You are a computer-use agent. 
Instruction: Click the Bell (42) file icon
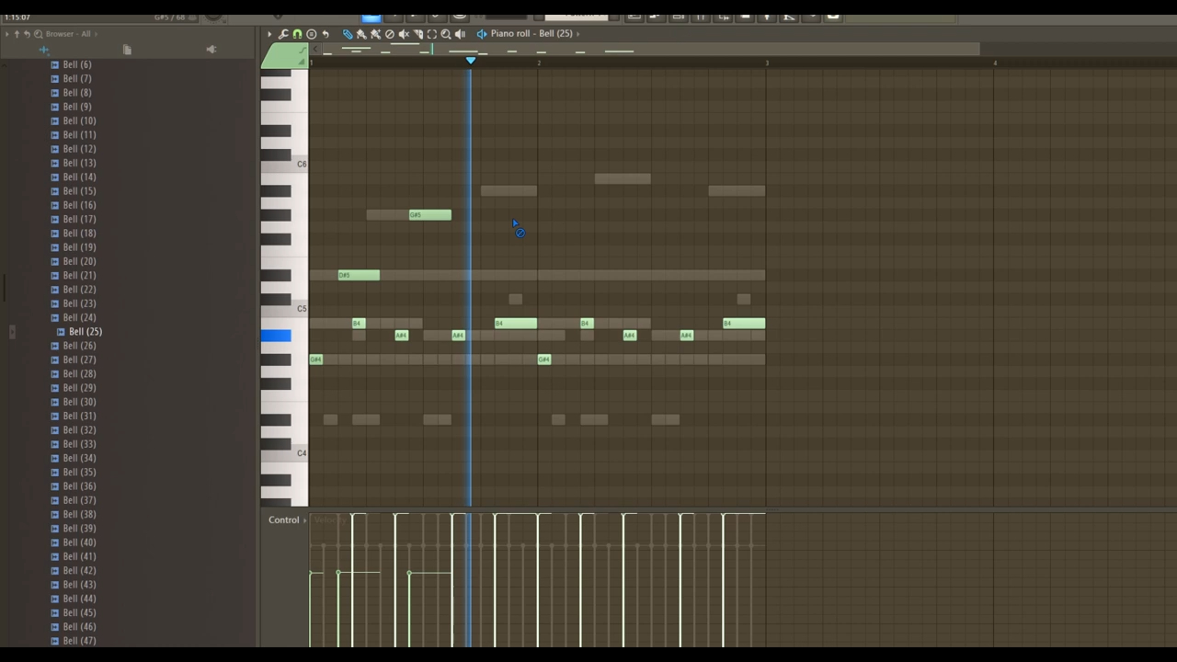[x=55, y=570]
